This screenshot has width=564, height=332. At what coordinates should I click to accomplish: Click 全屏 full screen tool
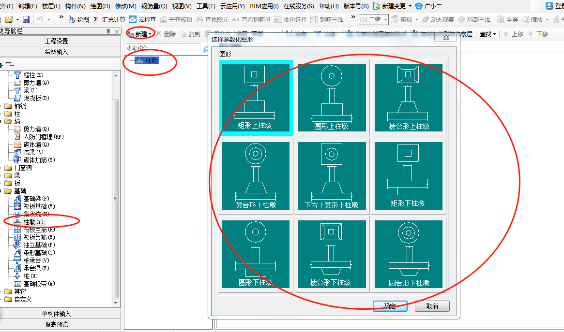507,19
